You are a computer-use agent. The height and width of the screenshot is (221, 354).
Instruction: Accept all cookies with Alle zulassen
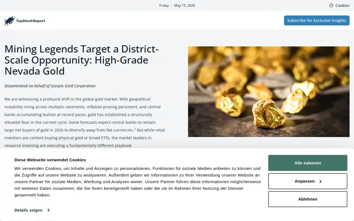pyautogui.click(x=308, y=163)
